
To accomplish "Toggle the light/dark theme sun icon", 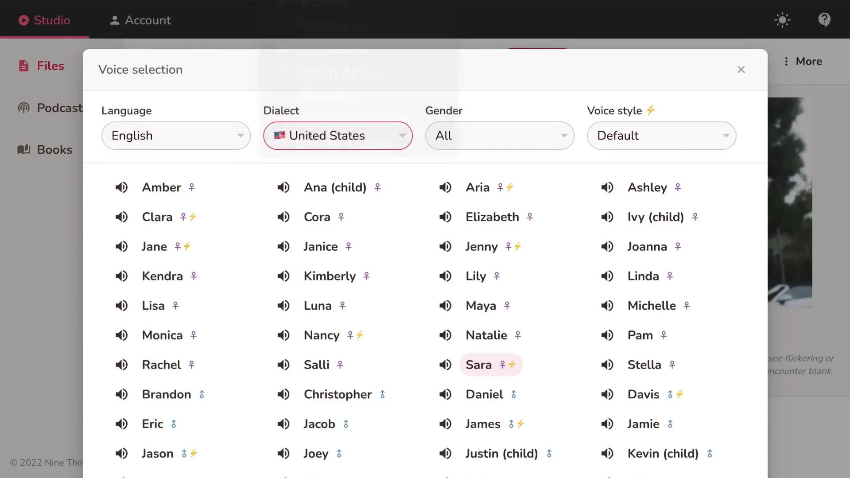I will click(x=782, y=20).
